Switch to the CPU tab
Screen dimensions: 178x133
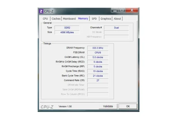coord(45,19)
